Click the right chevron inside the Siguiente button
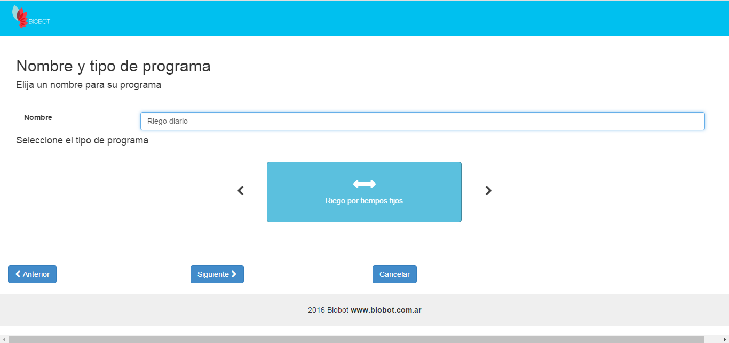This screenshot has width=729, height=343. coord(234,274)
